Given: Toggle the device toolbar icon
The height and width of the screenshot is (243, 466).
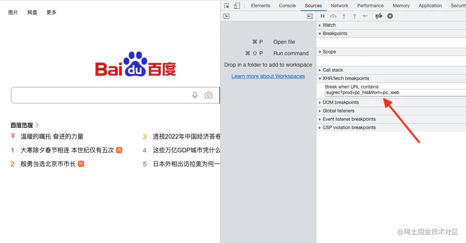Looking at the screenshot, I should coord(237,6).
